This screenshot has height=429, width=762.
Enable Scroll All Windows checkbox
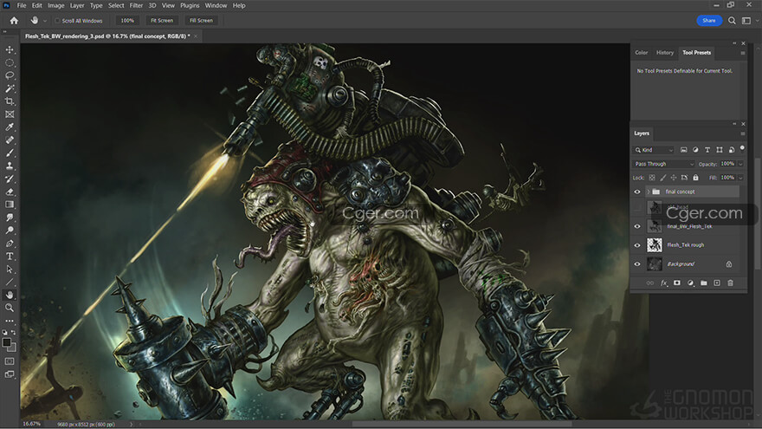click(x=57, y=21)
